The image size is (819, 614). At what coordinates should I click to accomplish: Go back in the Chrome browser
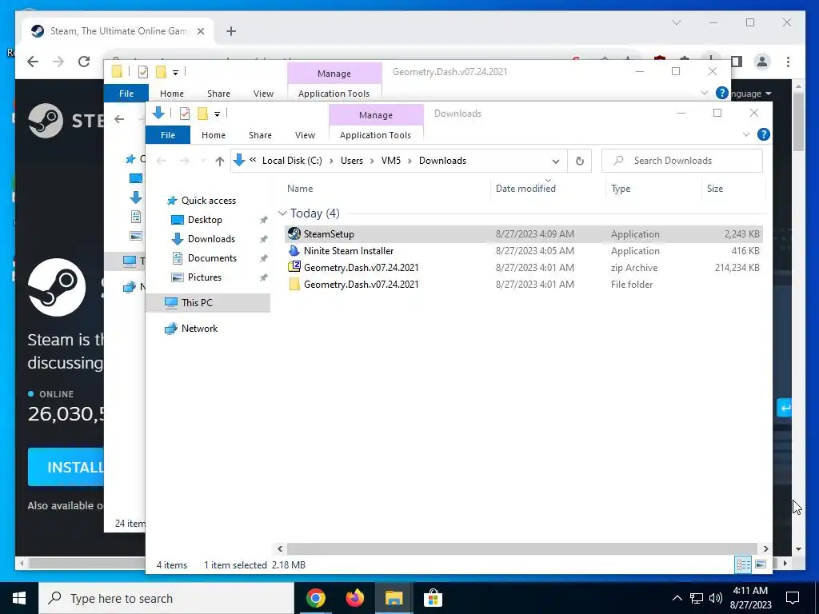coord(33,62)
